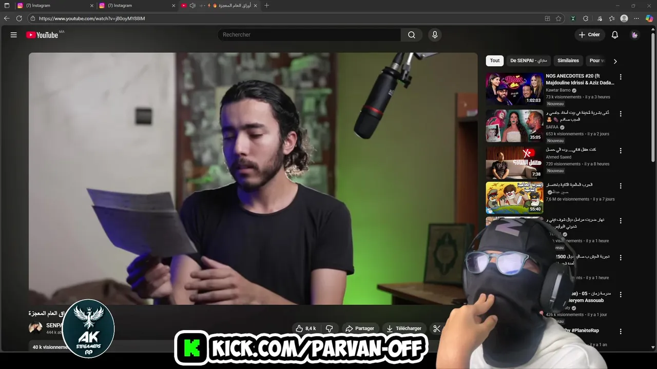Viewport: 657px width, 369px height.
Task: Open YouTube notifications bell
Action: tap(614, 35)
